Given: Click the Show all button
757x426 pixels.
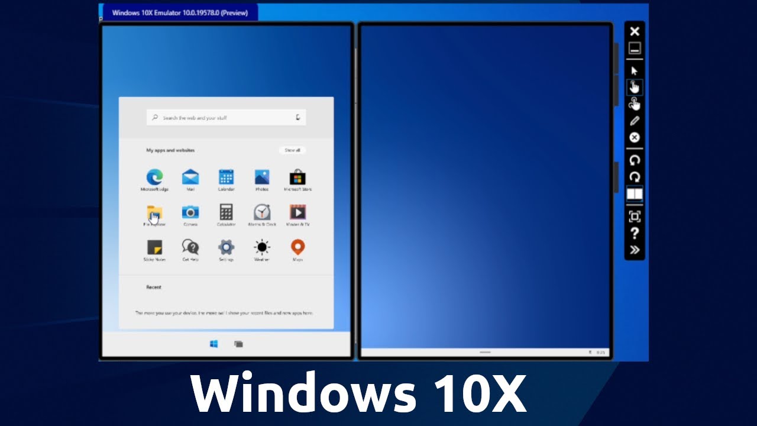Looking at the screenshot, I should point(293,150).
